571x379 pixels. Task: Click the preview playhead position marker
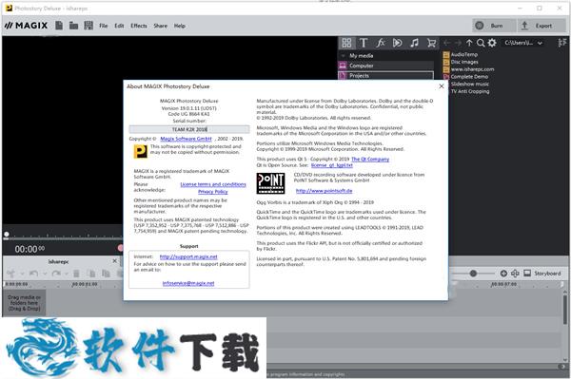click(7, 235)
